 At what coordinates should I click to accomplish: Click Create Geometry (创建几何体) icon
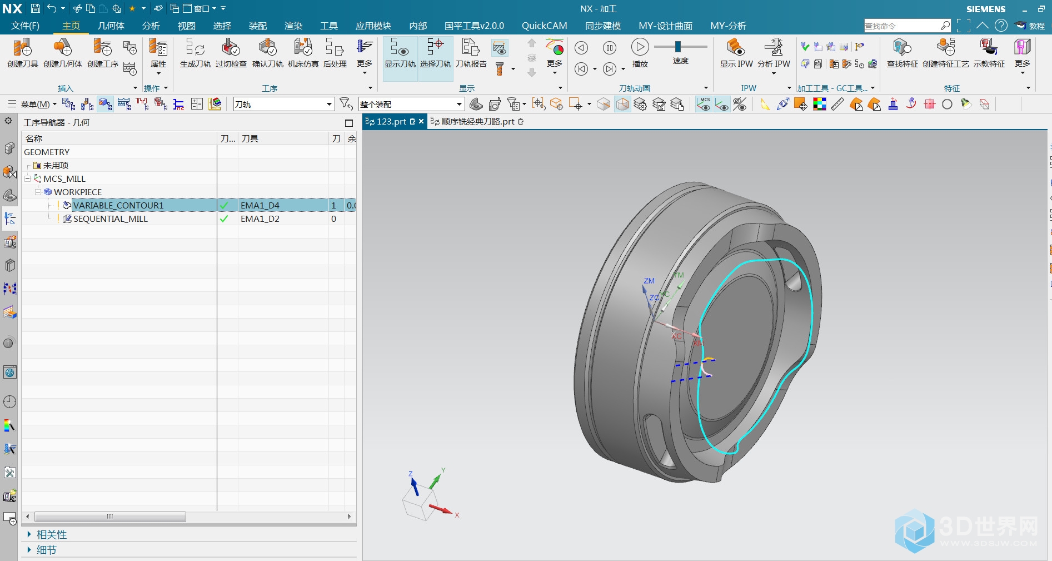(x=62, y=53)
